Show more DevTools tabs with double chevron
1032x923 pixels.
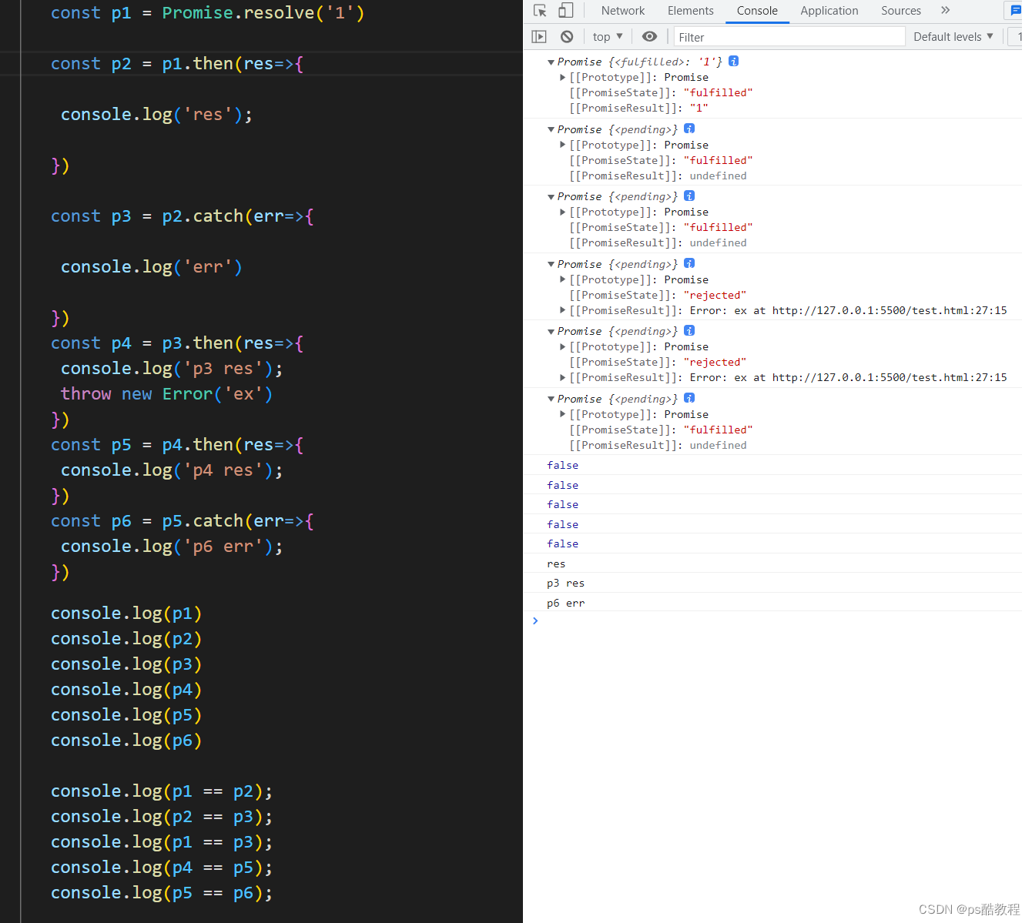click(946, 10)
